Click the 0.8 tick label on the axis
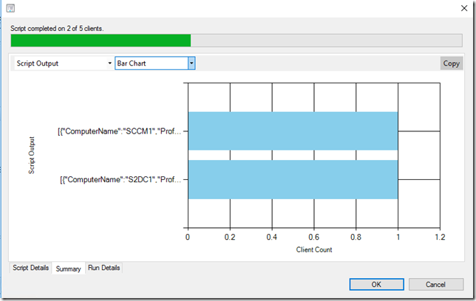This screenshot has width=476, height=301. coord(356,237)
